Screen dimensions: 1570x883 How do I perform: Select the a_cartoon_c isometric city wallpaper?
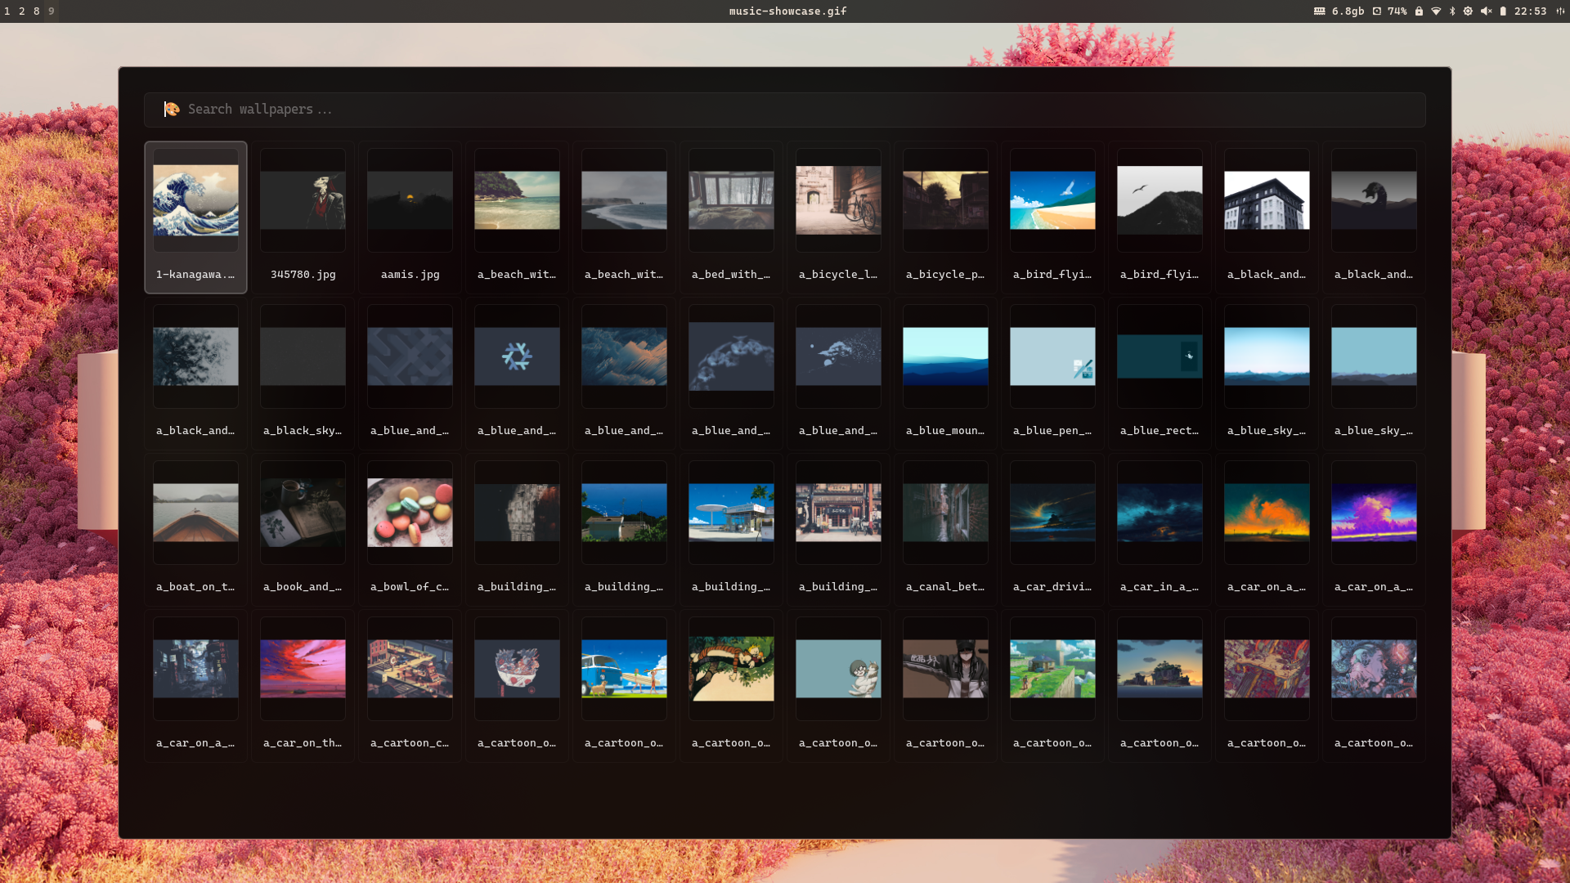pos(410,686)
